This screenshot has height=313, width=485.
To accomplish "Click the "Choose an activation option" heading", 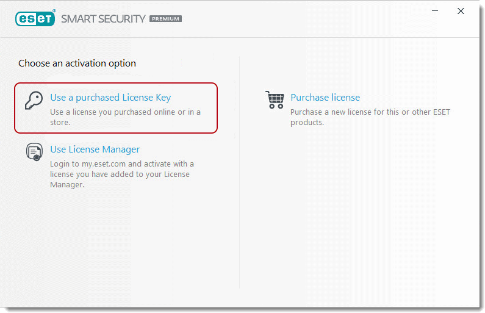I will coord(77,63).
